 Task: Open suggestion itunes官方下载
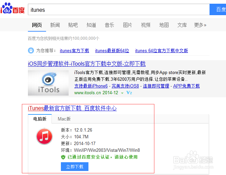click(74, 50)
